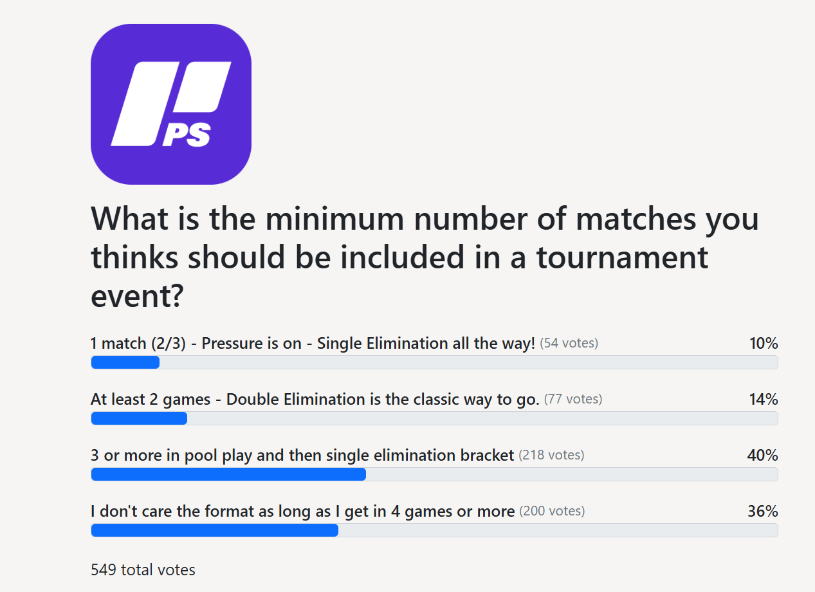Click the "(54 votes)" count label
The width and height of the screenshot is (815, 592).
coord(569,344)
